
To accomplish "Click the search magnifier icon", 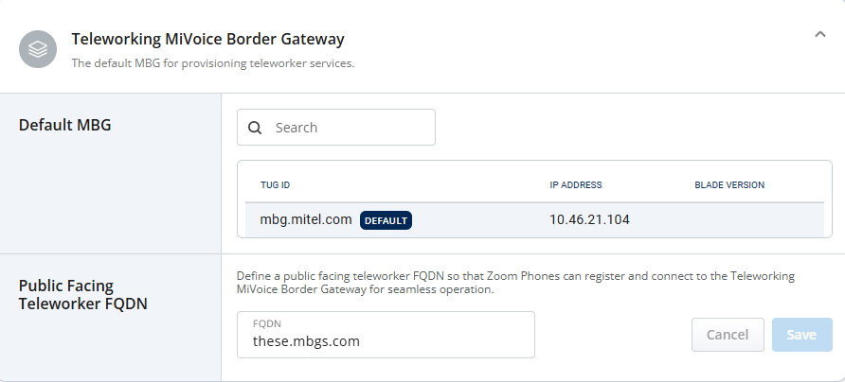I will pos(255,128).
